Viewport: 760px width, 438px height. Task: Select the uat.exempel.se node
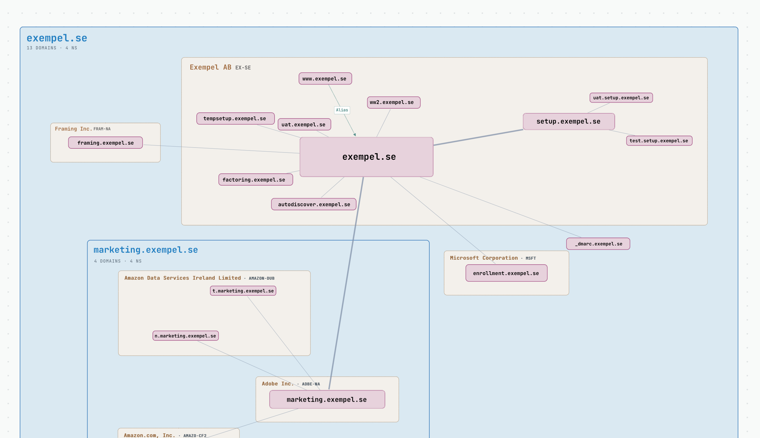[304, 124]
